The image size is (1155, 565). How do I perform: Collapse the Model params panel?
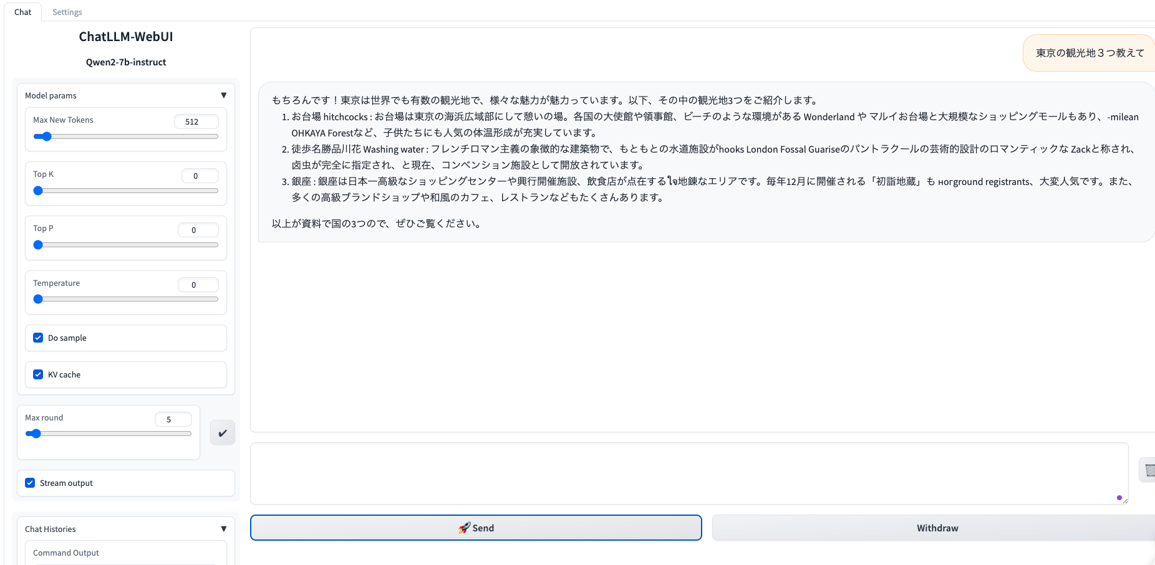click(224, 95)
